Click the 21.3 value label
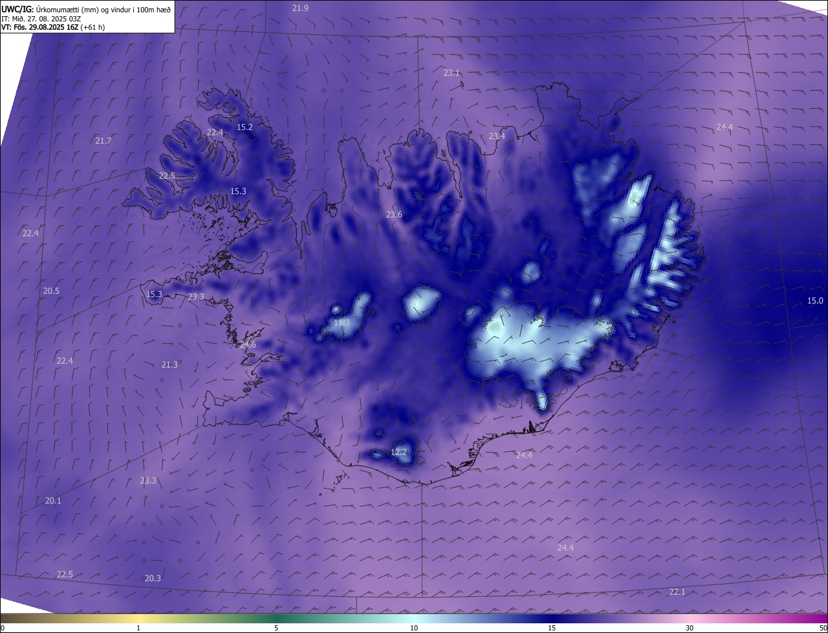Screen dimensions: 828x633 (169, 365)
